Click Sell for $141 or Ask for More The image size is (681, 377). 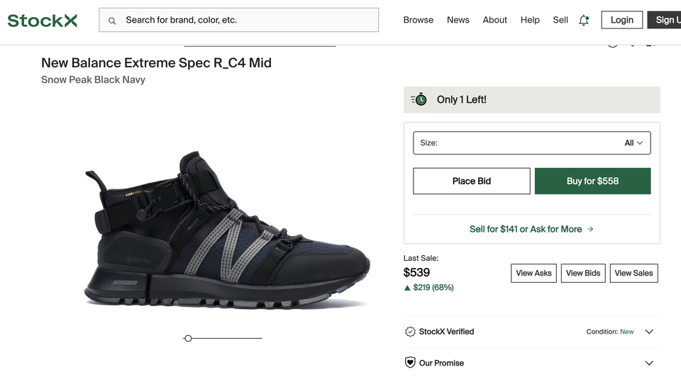(531, 229)
